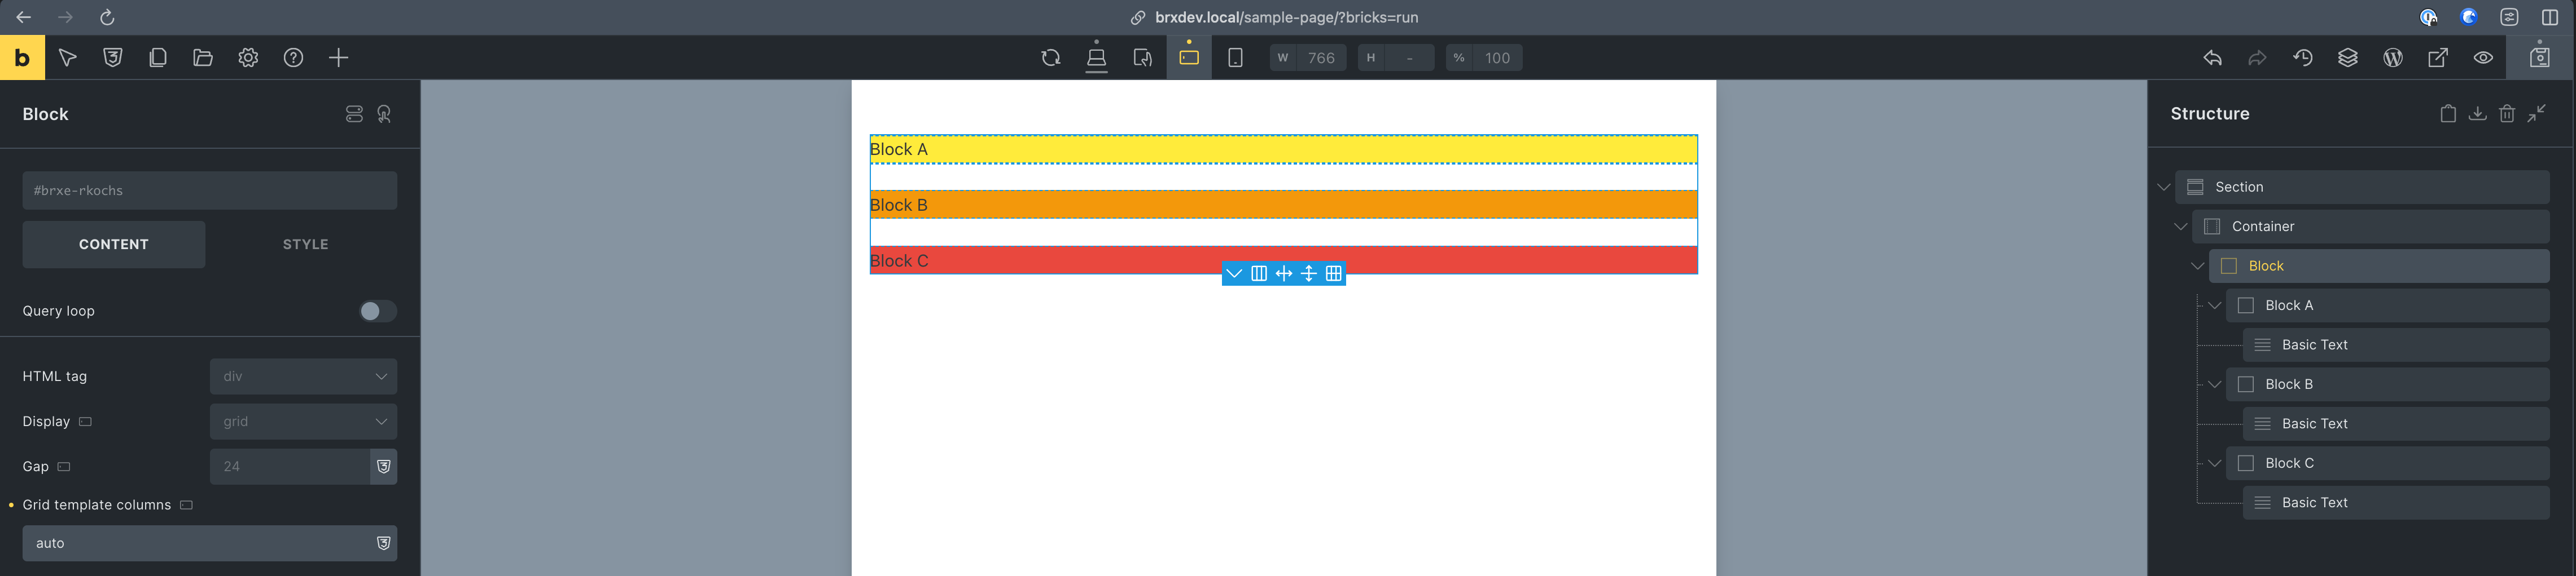
Task: Open revision history clock icon
Action: click(2303, 58)
